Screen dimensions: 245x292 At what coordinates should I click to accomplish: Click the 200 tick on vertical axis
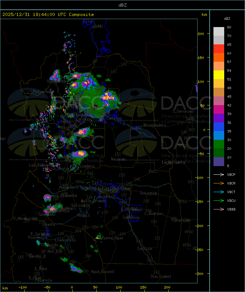click(x=201, y=34)
